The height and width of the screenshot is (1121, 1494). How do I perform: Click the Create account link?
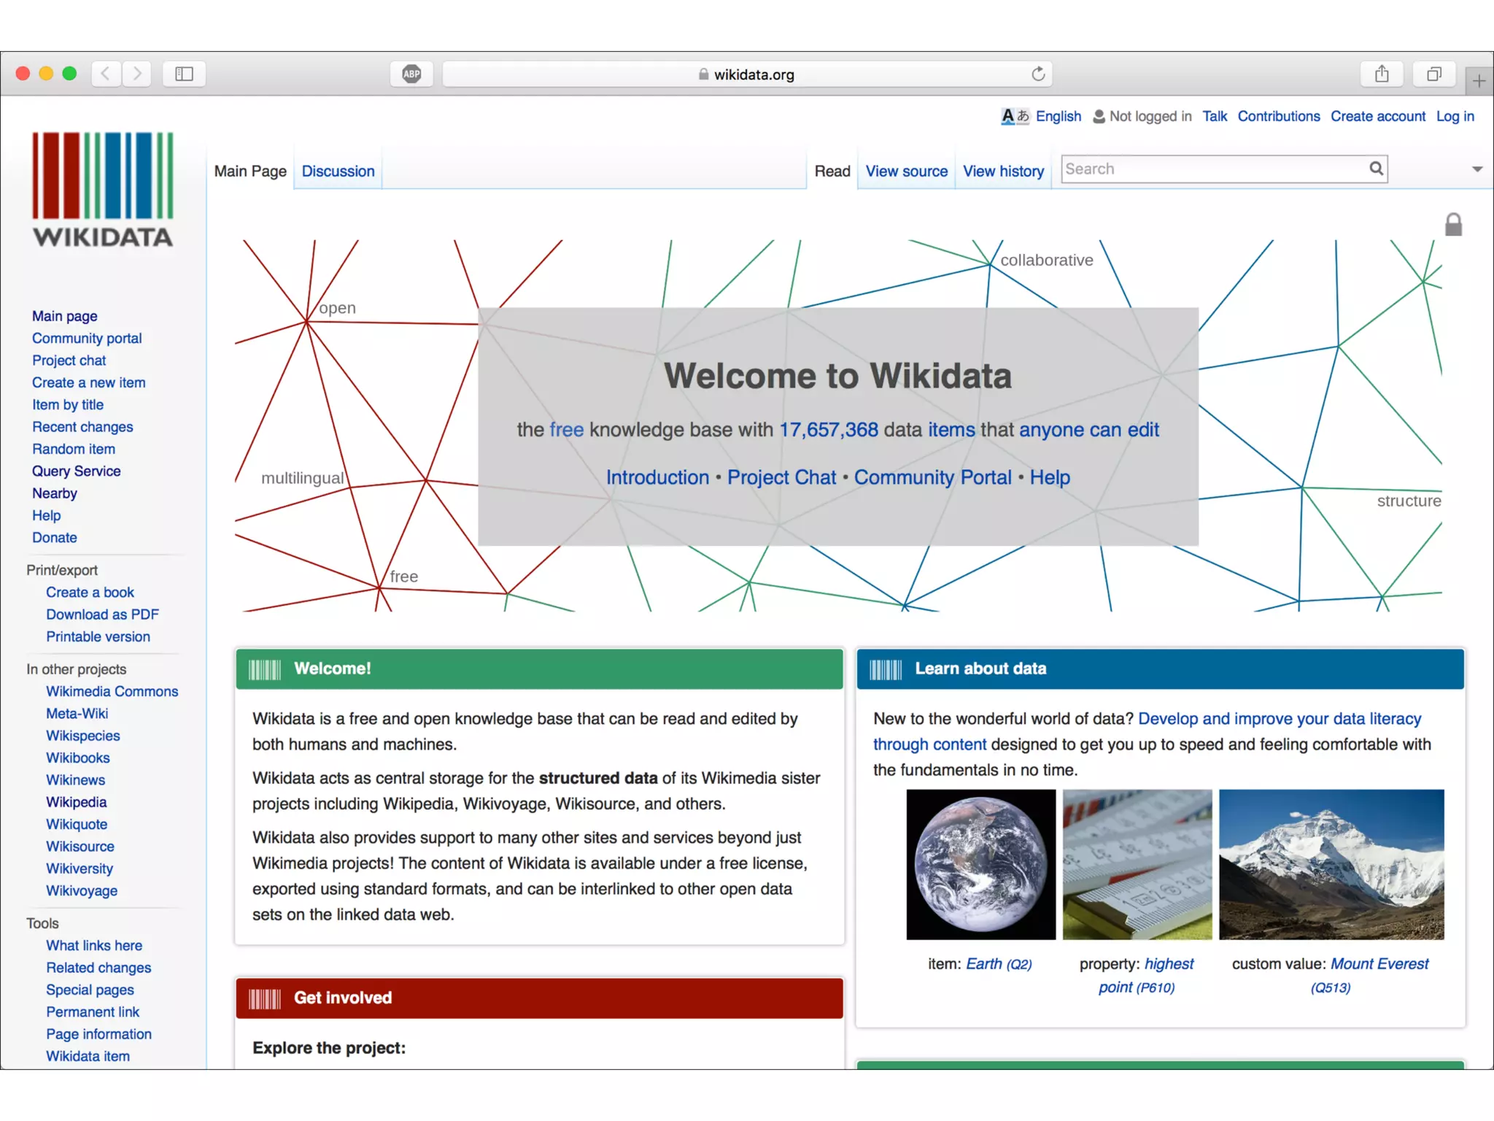1377,116
